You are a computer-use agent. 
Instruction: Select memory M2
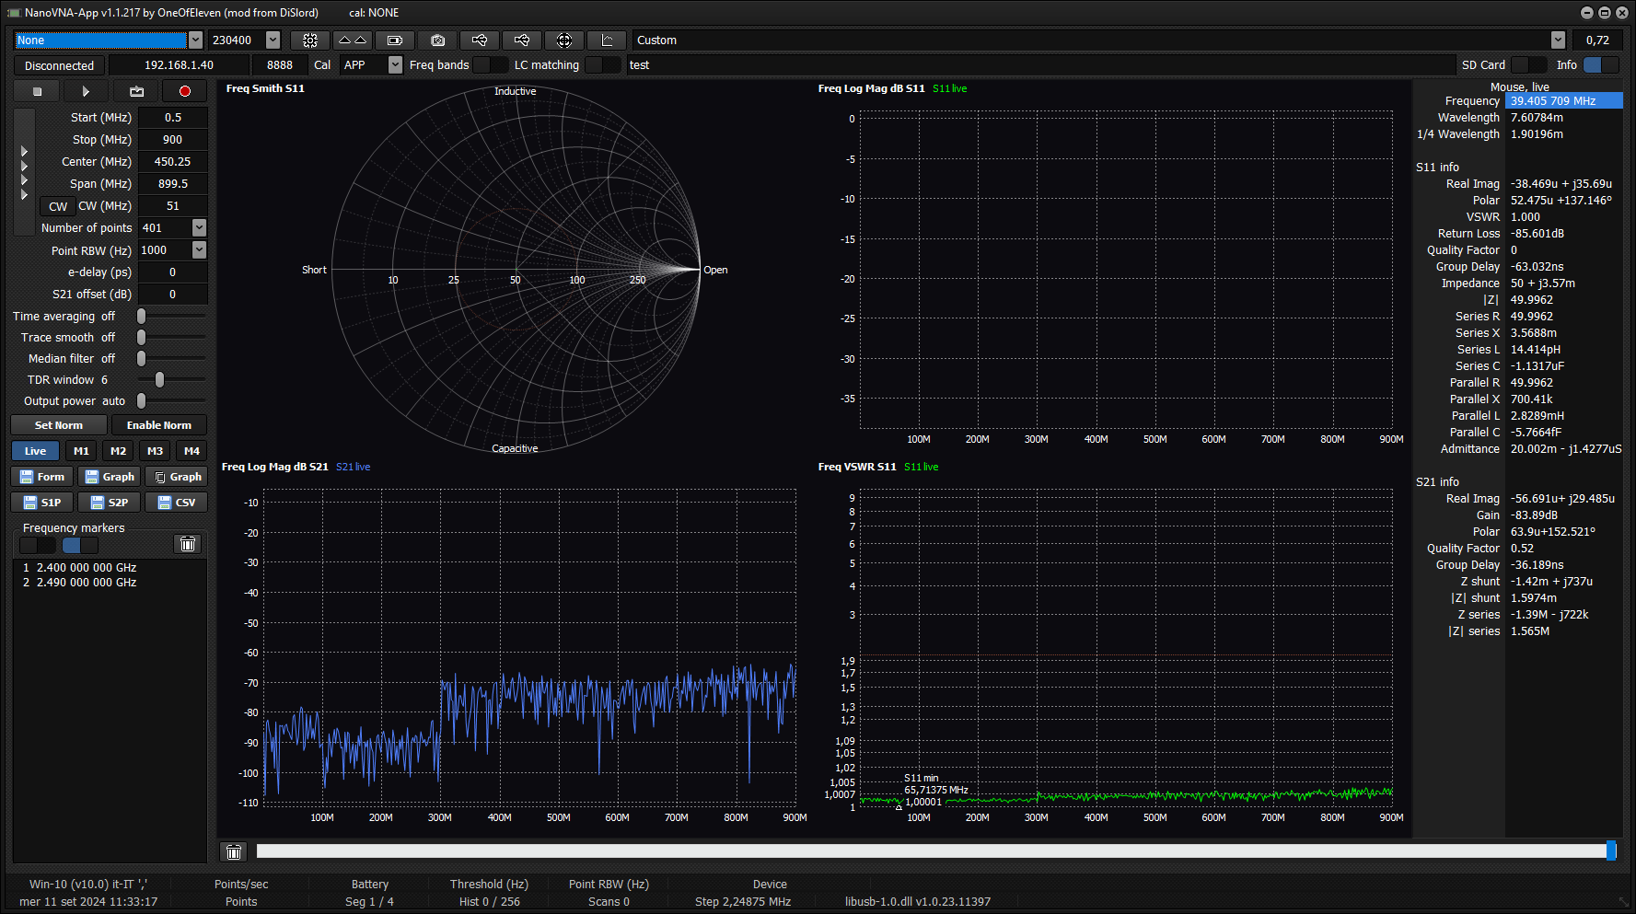click(118, 451)
